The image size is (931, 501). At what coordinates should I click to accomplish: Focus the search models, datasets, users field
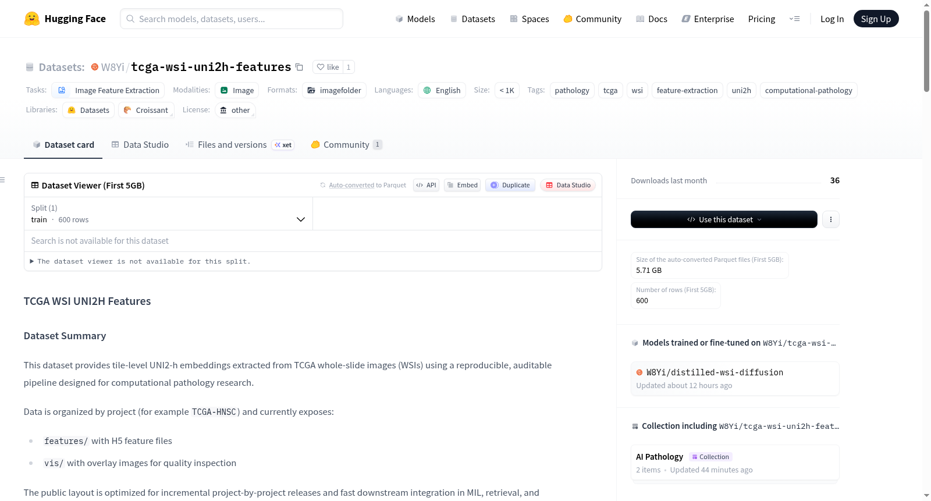(x=232, y=19)
